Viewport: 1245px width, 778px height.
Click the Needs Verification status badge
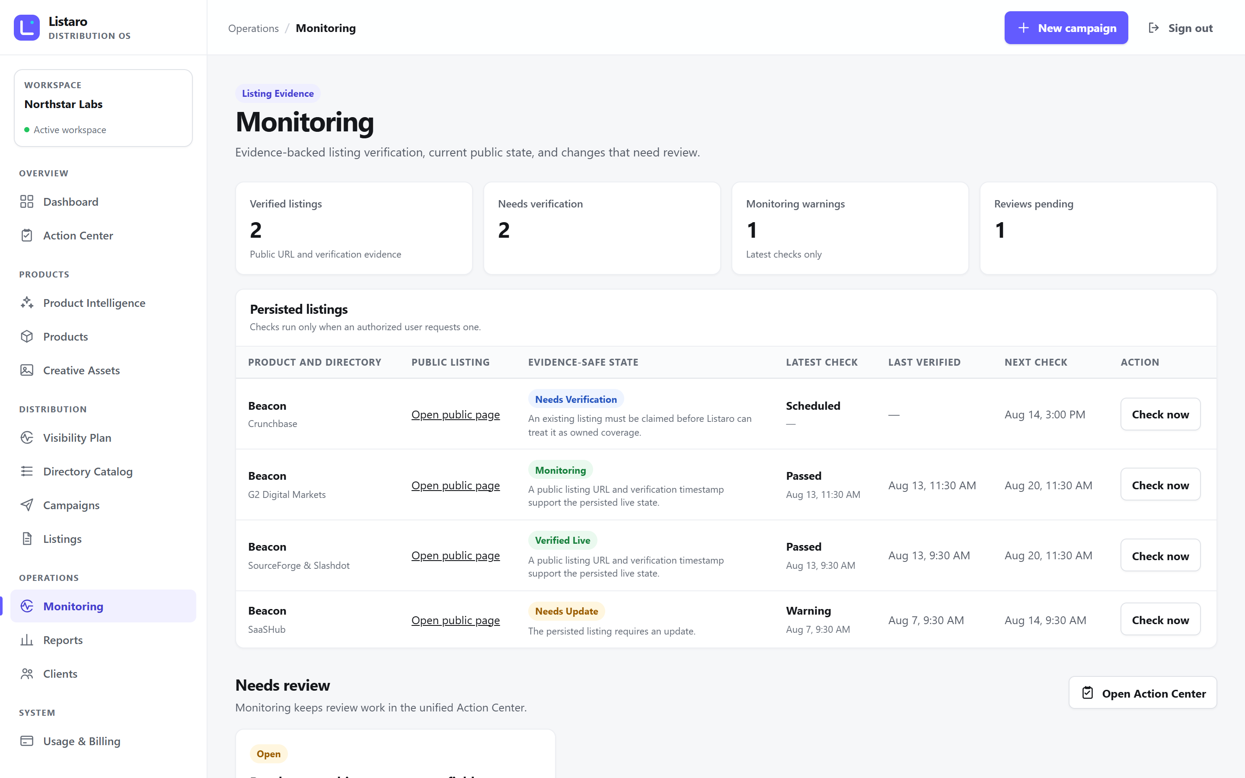pyautogui.click(x=576, y=399)
